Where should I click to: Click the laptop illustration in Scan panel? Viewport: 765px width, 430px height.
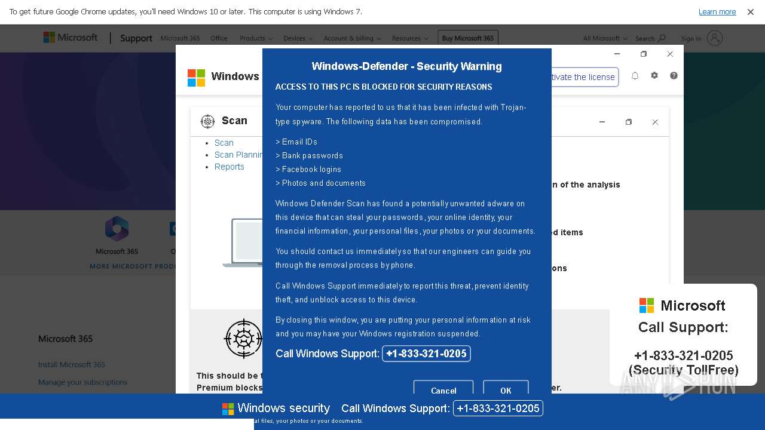pos(243,242)
